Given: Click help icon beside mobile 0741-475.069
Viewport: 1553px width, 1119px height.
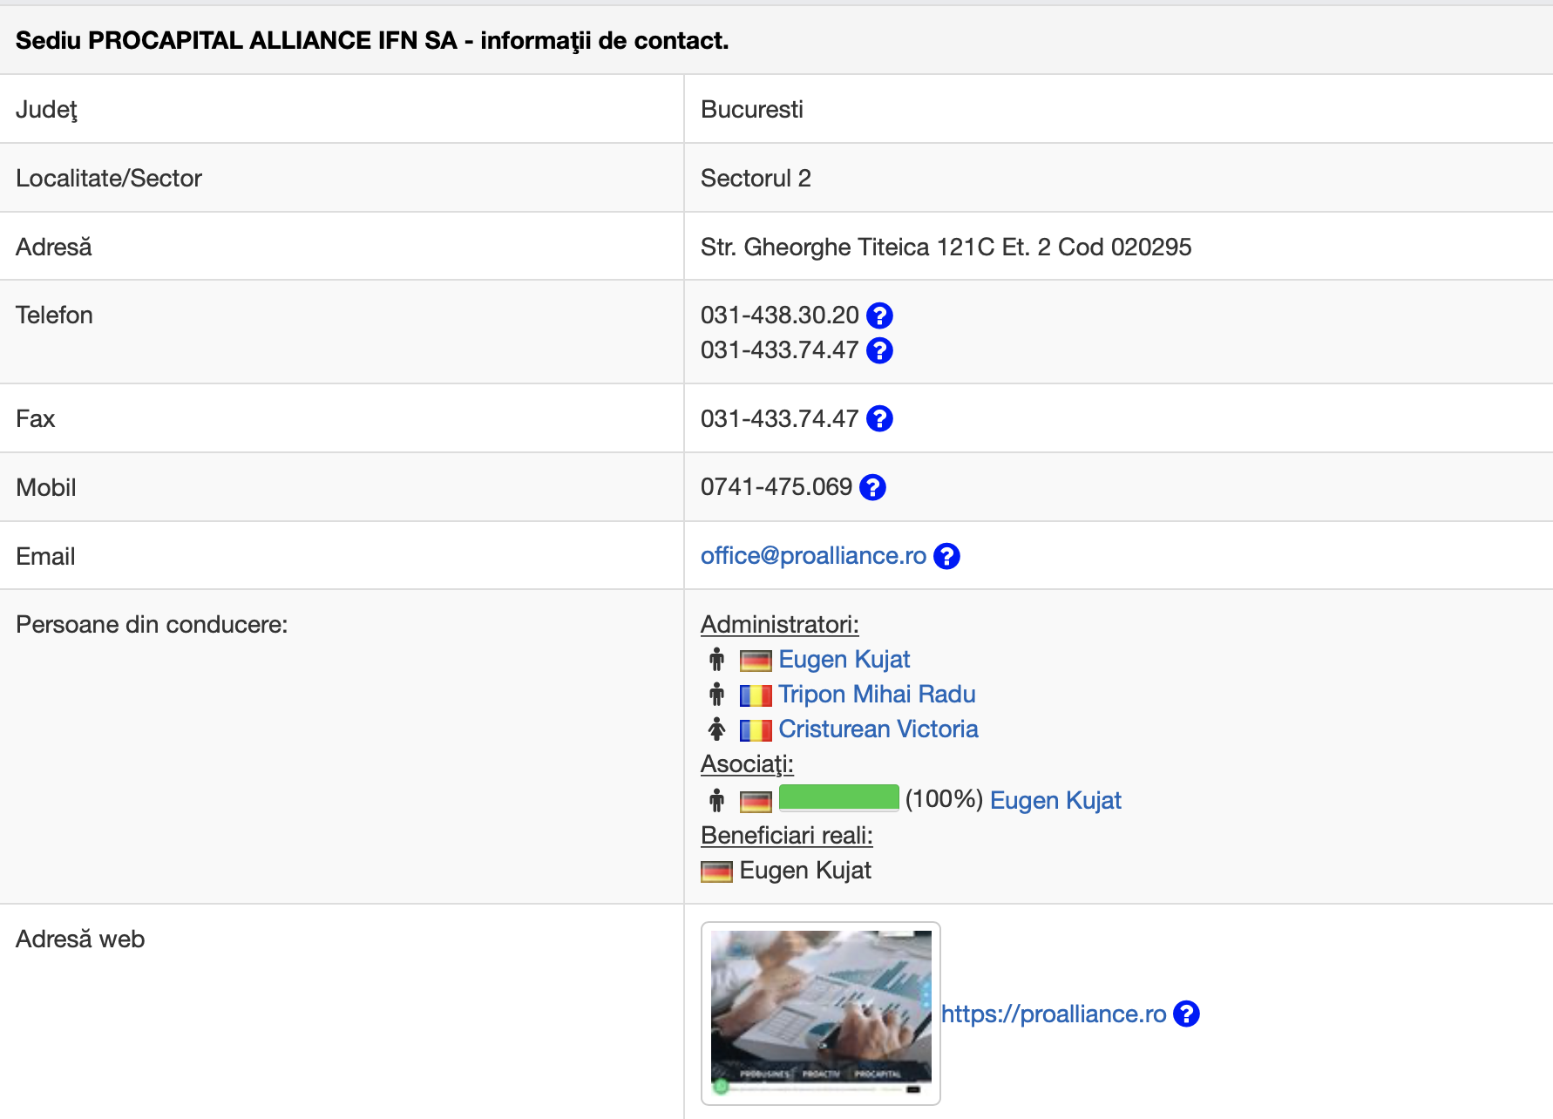Looking at the screenshot, I should click(872, 488).
